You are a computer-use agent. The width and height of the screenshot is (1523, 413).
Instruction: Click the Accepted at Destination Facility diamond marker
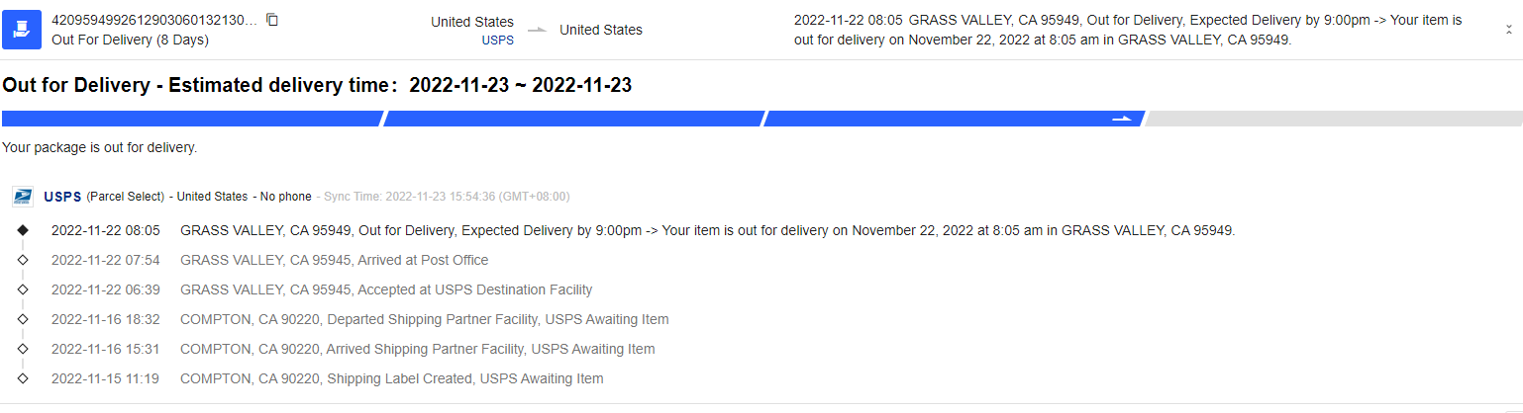[x=23, y=289]
